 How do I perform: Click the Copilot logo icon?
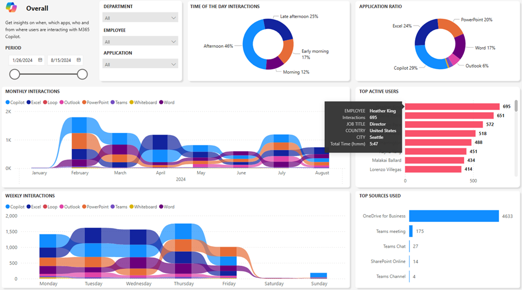click(x=12, y=8)
